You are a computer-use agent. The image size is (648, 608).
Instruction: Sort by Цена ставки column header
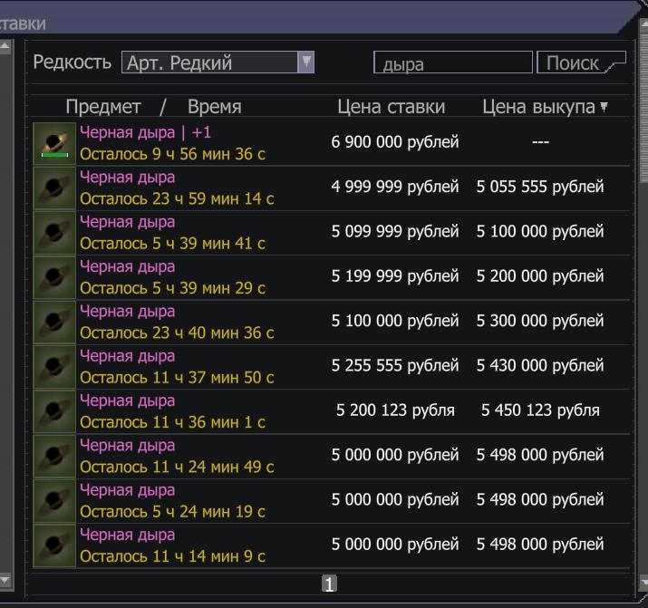(391, 107)
